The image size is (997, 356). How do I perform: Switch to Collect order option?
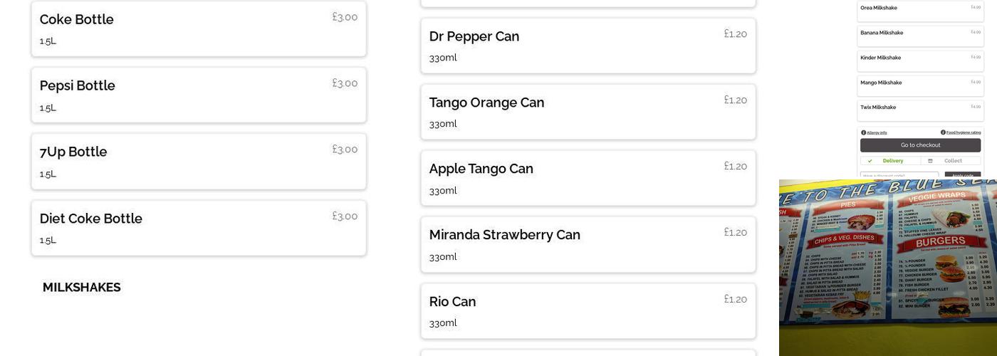pos(952,161)
